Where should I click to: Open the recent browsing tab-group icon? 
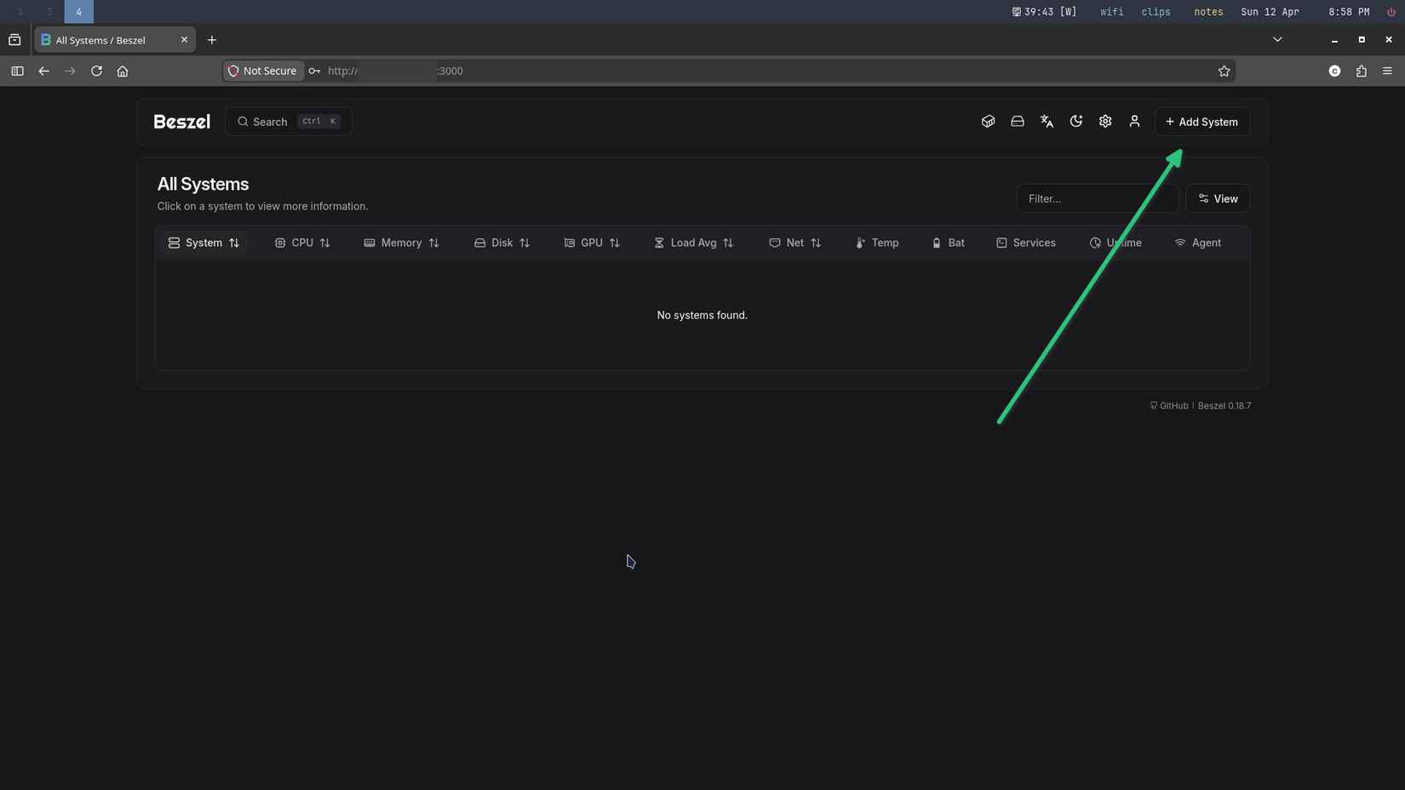(x=14, y=40)
